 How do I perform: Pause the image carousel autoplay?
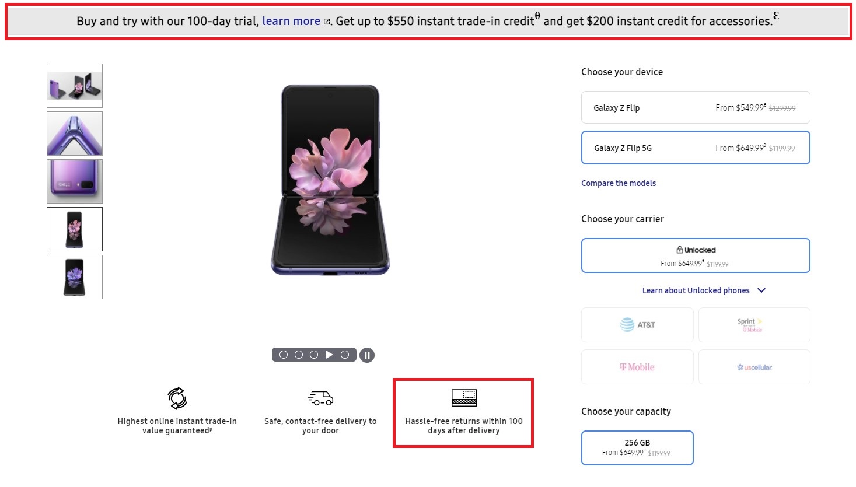coord(367,355)
